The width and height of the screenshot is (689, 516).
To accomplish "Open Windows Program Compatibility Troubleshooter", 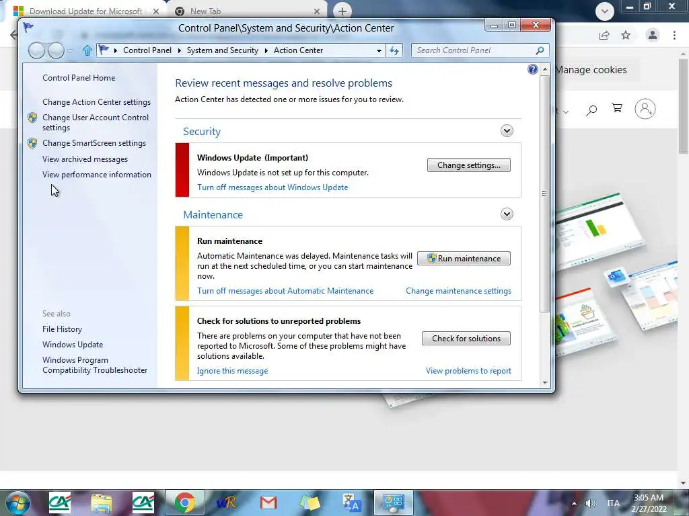I will (x=95, y=365).
